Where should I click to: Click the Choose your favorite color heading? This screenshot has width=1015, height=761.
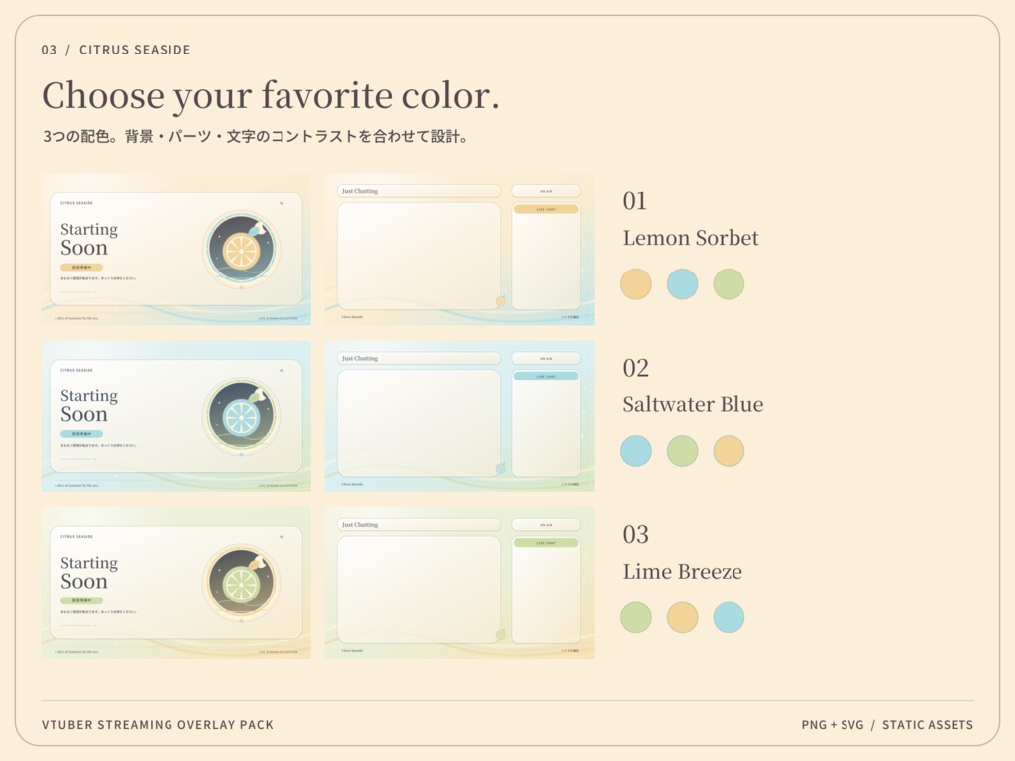(271, 96)
